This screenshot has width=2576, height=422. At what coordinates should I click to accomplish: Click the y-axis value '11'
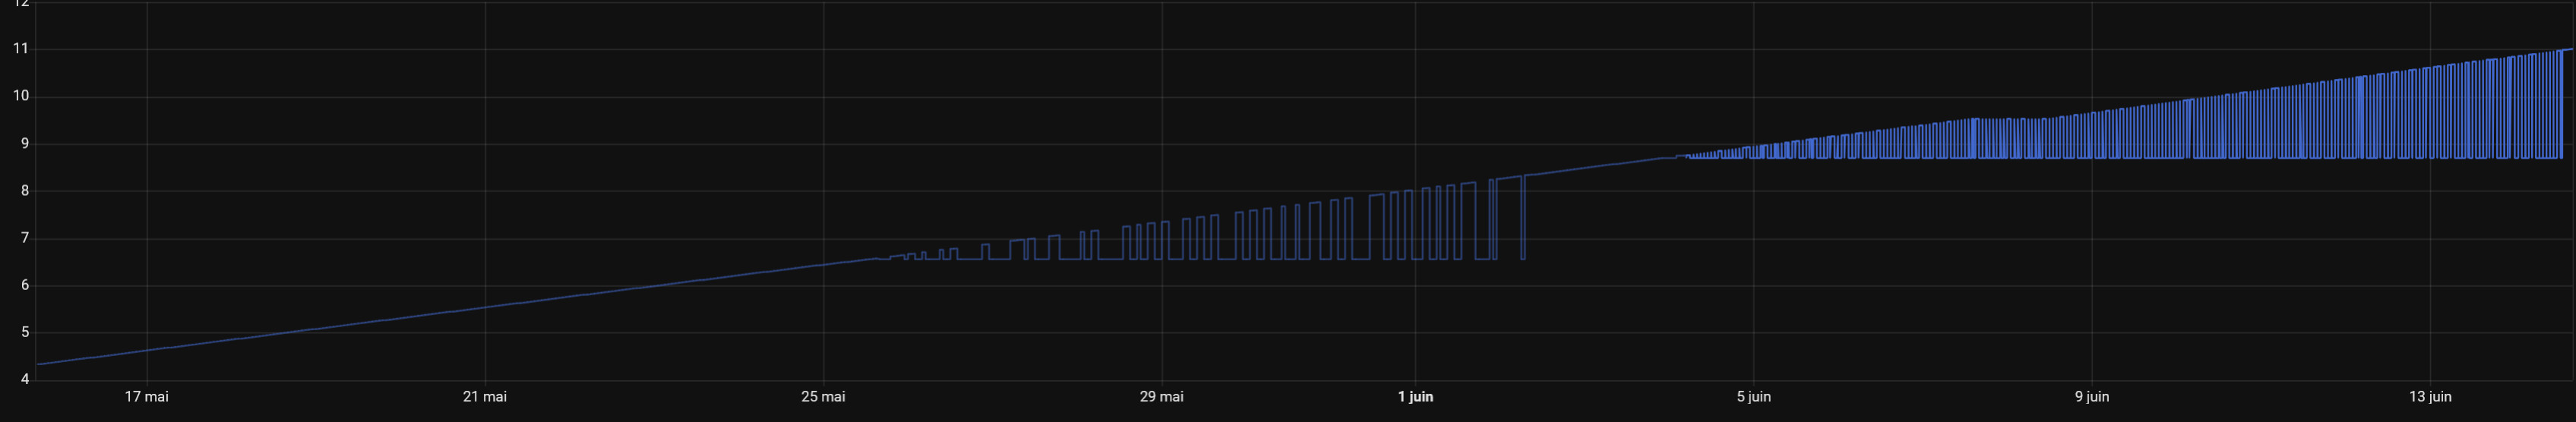tap(21, 49)
